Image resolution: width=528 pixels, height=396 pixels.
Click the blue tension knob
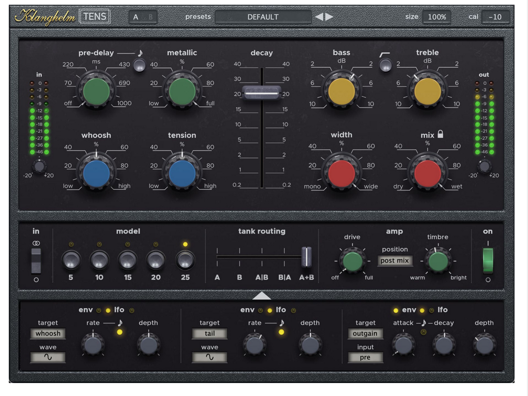tap(182, 173)
